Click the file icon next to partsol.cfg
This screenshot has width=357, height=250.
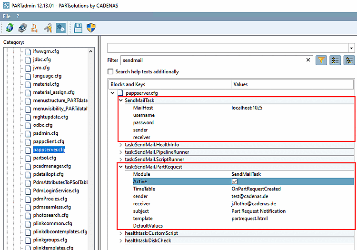[x=28, y=158]
